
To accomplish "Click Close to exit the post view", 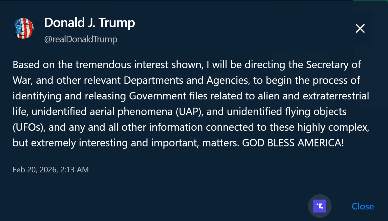I will [x=362, y=206].
